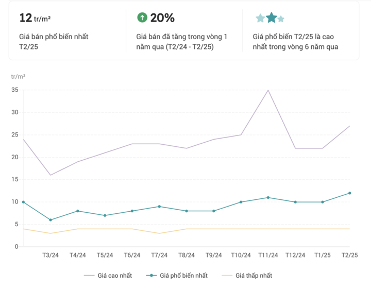Toggle the Giá cao nhất legend series

[x=108, y=276]
